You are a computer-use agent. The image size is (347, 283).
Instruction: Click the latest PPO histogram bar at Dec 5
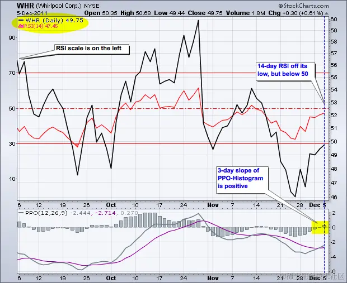325,226
